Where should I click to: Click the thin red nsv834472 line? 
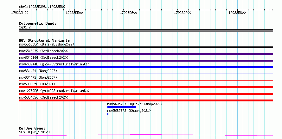pyautogui.click(x=146, y=80)
